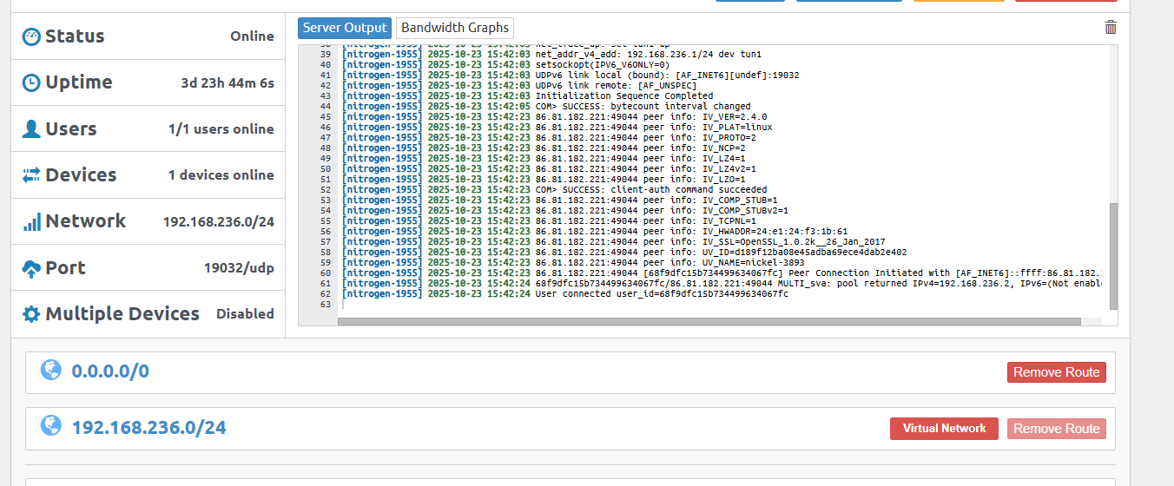Clear server output with trash icon
The image size is (1174, 486).
coord(1110,28)
